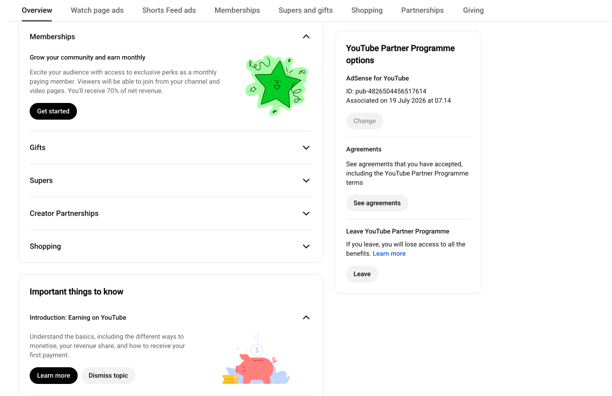Image resolution: width=612 pixels, height=396 pixels.
Task: Click Get started for Memberships
Action: tap(53, 111)
